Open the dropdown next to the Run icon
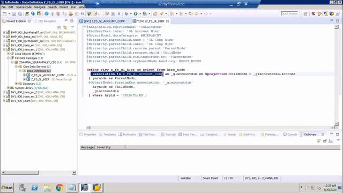This screenshot has width=343, height=193. coord(140,13)
